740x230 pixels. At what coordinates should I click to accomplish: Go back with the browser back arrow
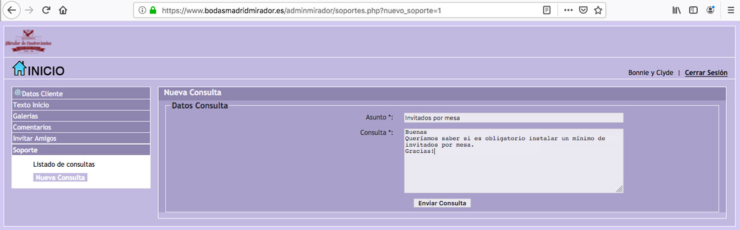pos(12,10)
